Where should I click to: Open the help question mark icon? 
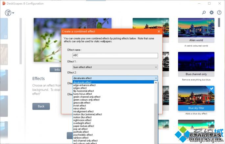219,12
